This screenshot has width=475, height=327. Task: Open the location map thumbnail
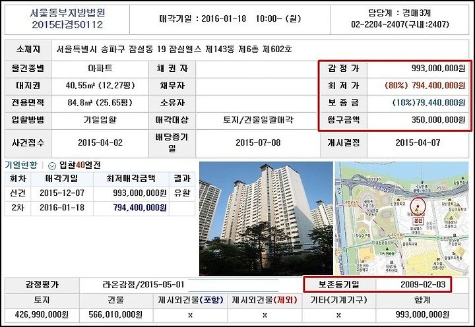pos(402,219)
